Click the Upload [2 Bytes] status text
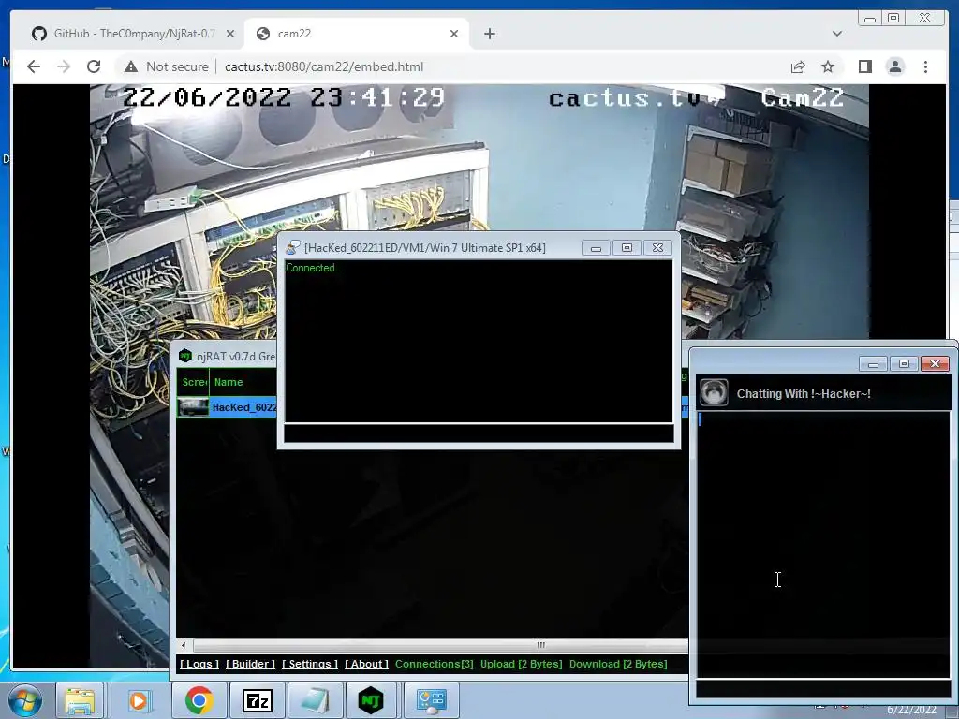Image resolution: width=959 pixels, height=719 pixels. click(521, 664)
